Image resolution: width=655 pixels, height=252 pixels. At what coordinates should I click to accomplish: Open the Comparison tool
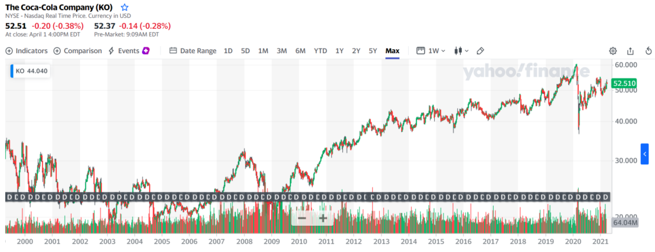pos(77,51)
